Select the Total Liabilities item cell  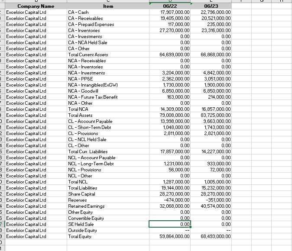coord(108,188)
